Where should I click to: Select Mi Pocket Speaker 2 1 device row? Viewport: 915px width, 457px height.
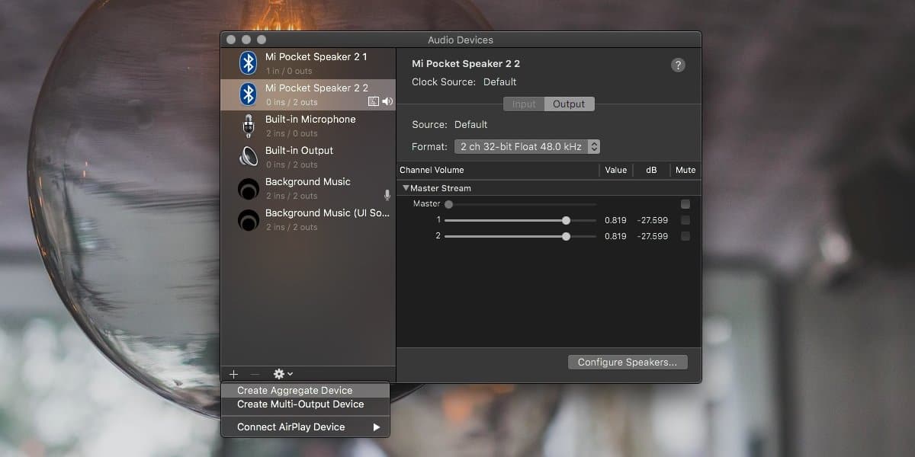pos(308,63)
